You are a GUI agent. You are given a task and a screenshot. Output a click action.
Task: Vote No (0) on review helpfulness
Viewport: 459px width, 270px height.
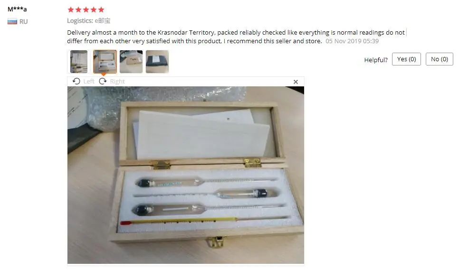(x=440, y=59)
